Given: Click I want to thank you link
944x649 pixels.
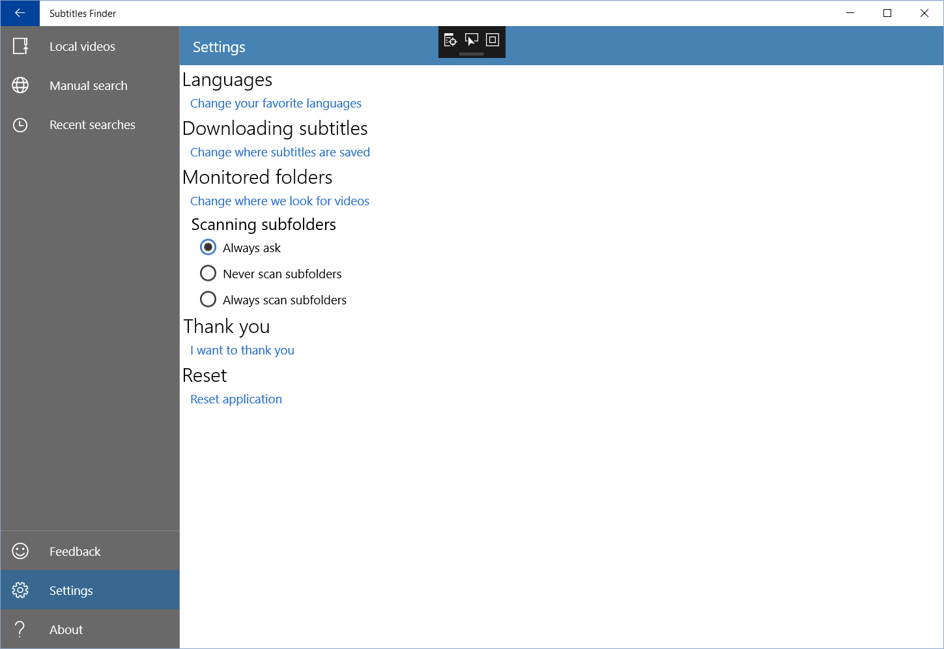Looking at the screenshot, I should point(242,351).
